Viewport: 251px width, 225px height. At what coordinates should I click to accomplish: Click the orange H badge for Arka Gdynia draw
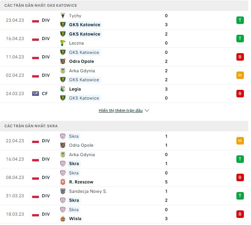(x=240, y=75)
